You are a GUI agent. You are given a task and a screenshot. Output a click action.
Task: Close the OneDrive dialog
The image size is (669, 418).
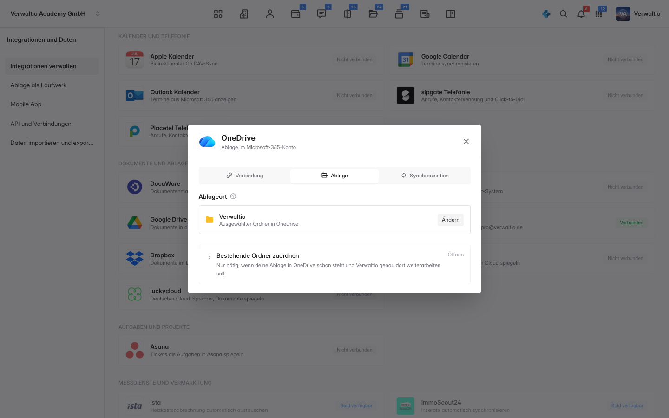(x=466, y=142)
